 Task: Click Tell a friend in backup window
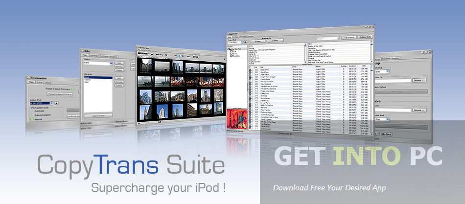pos(386,134)
